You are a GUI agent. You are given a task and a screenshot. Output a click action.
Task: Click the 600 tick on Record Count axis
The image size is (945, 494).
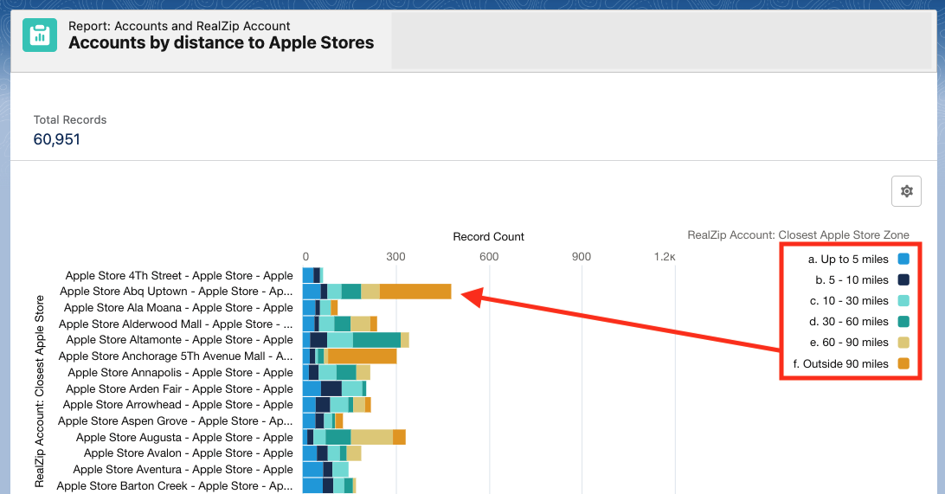pyautogui.click(x=489, y=257)
